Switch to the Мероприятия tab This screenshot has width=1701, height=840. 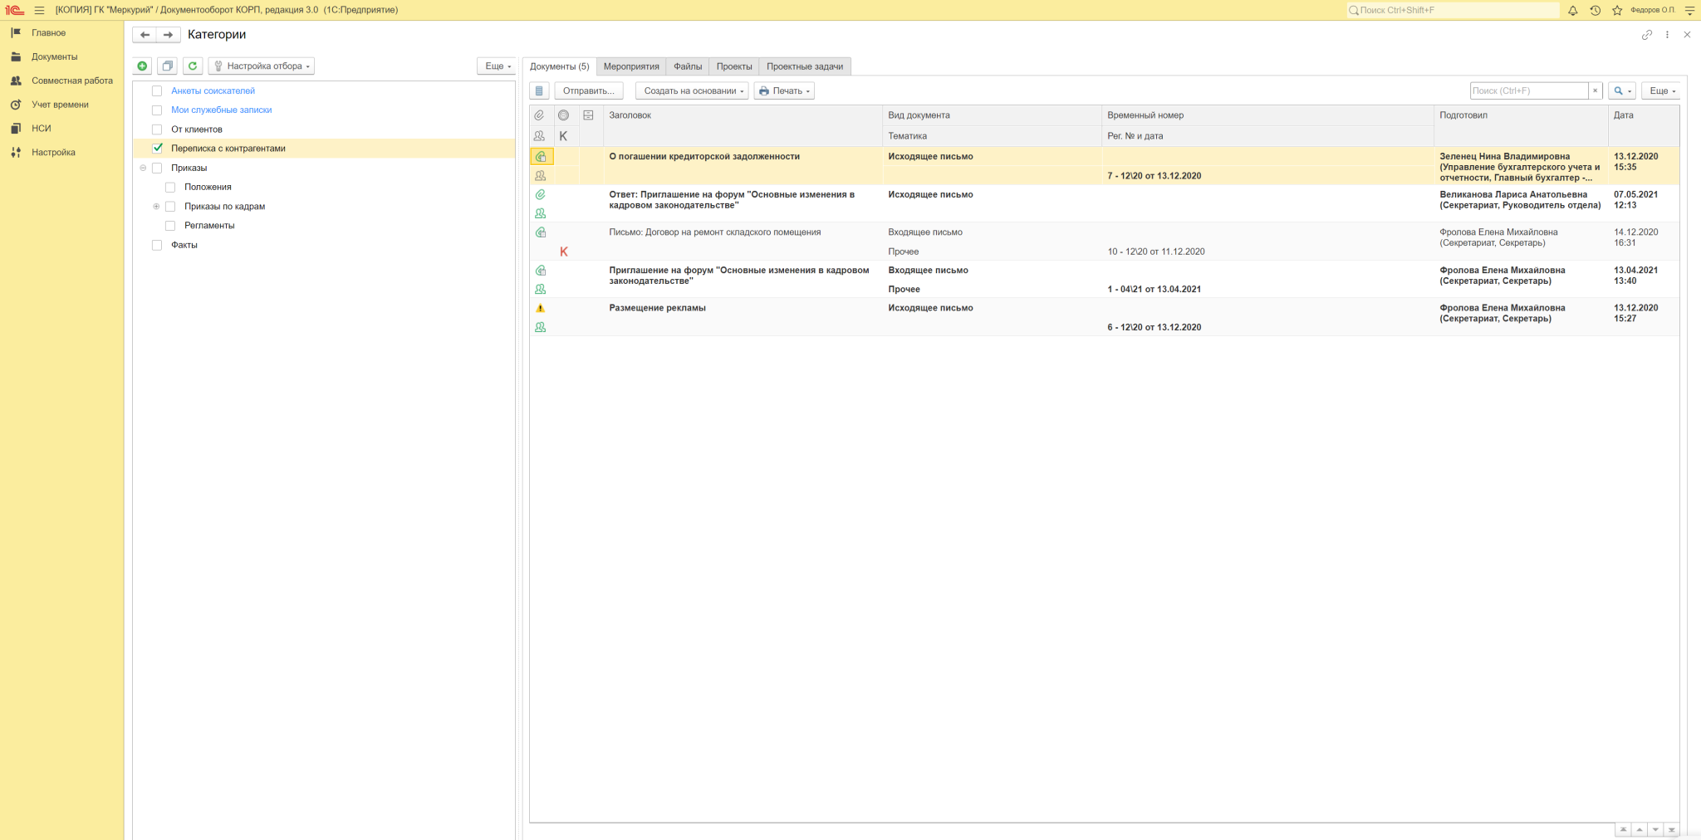coord(630,66)
